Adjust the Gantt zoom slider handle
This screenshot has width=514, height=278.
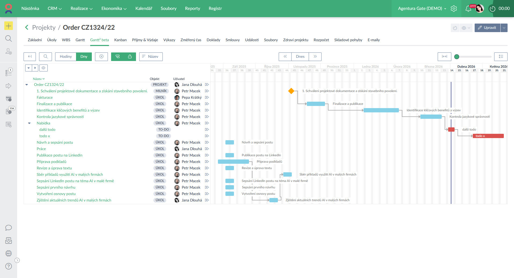pos(457,56)
